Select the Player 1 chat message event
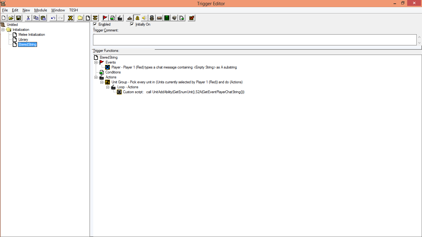The width and height of the screenshot is (422, 237). pyautogui.click(x=174, y=67)
